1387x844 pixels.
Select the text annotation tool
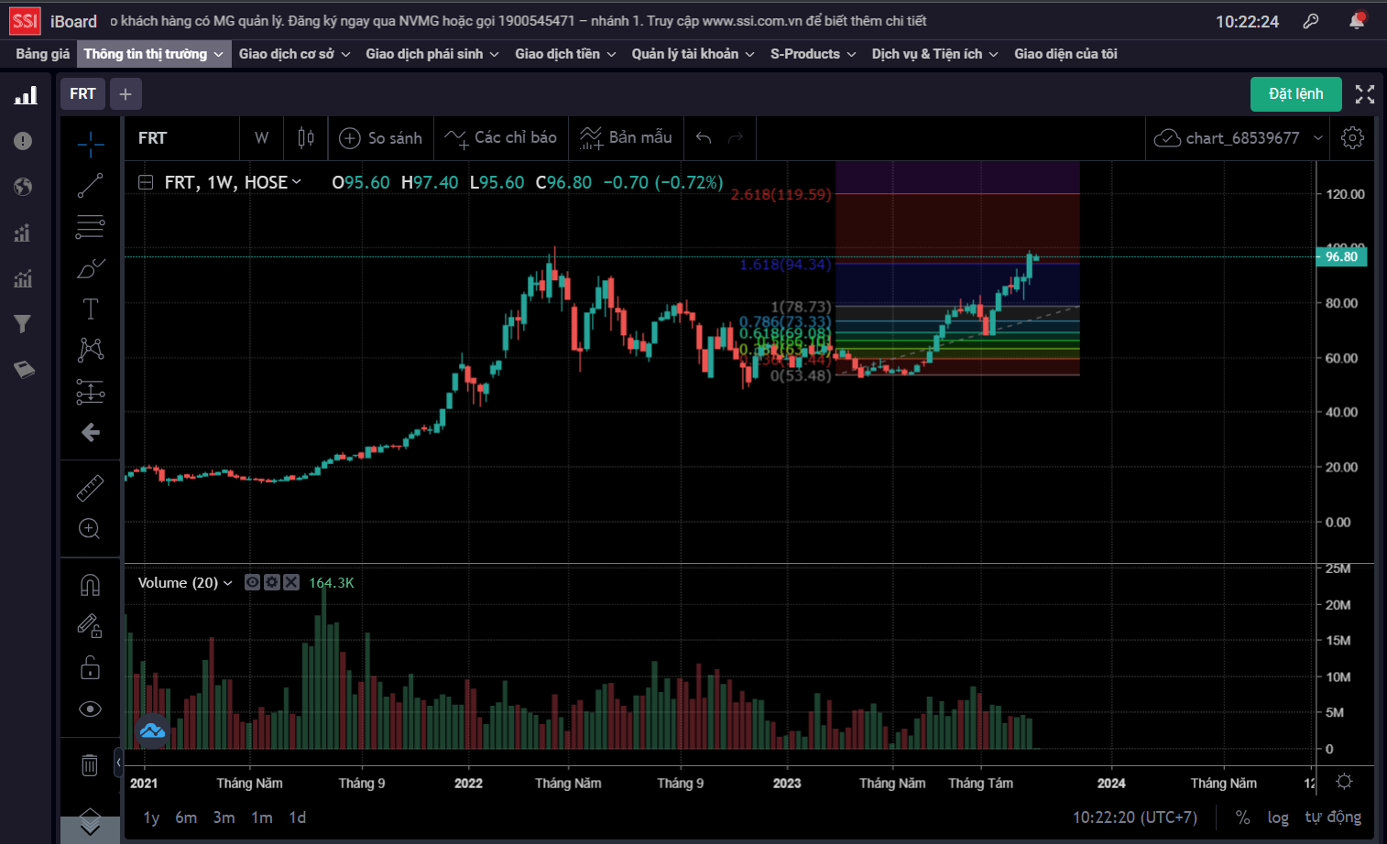(90, 308)
